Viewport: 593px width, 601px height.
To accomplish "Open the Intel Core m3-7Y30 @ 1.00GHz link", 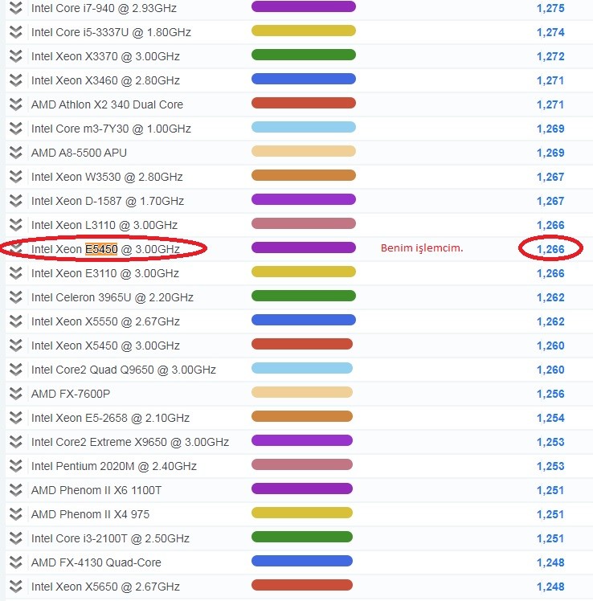I will coord(111,129).
